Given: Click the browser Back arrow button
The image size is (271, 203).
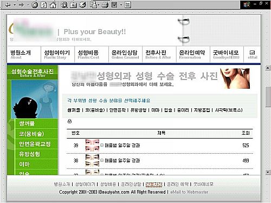Looking at the screenshot, I should (8, 5).
